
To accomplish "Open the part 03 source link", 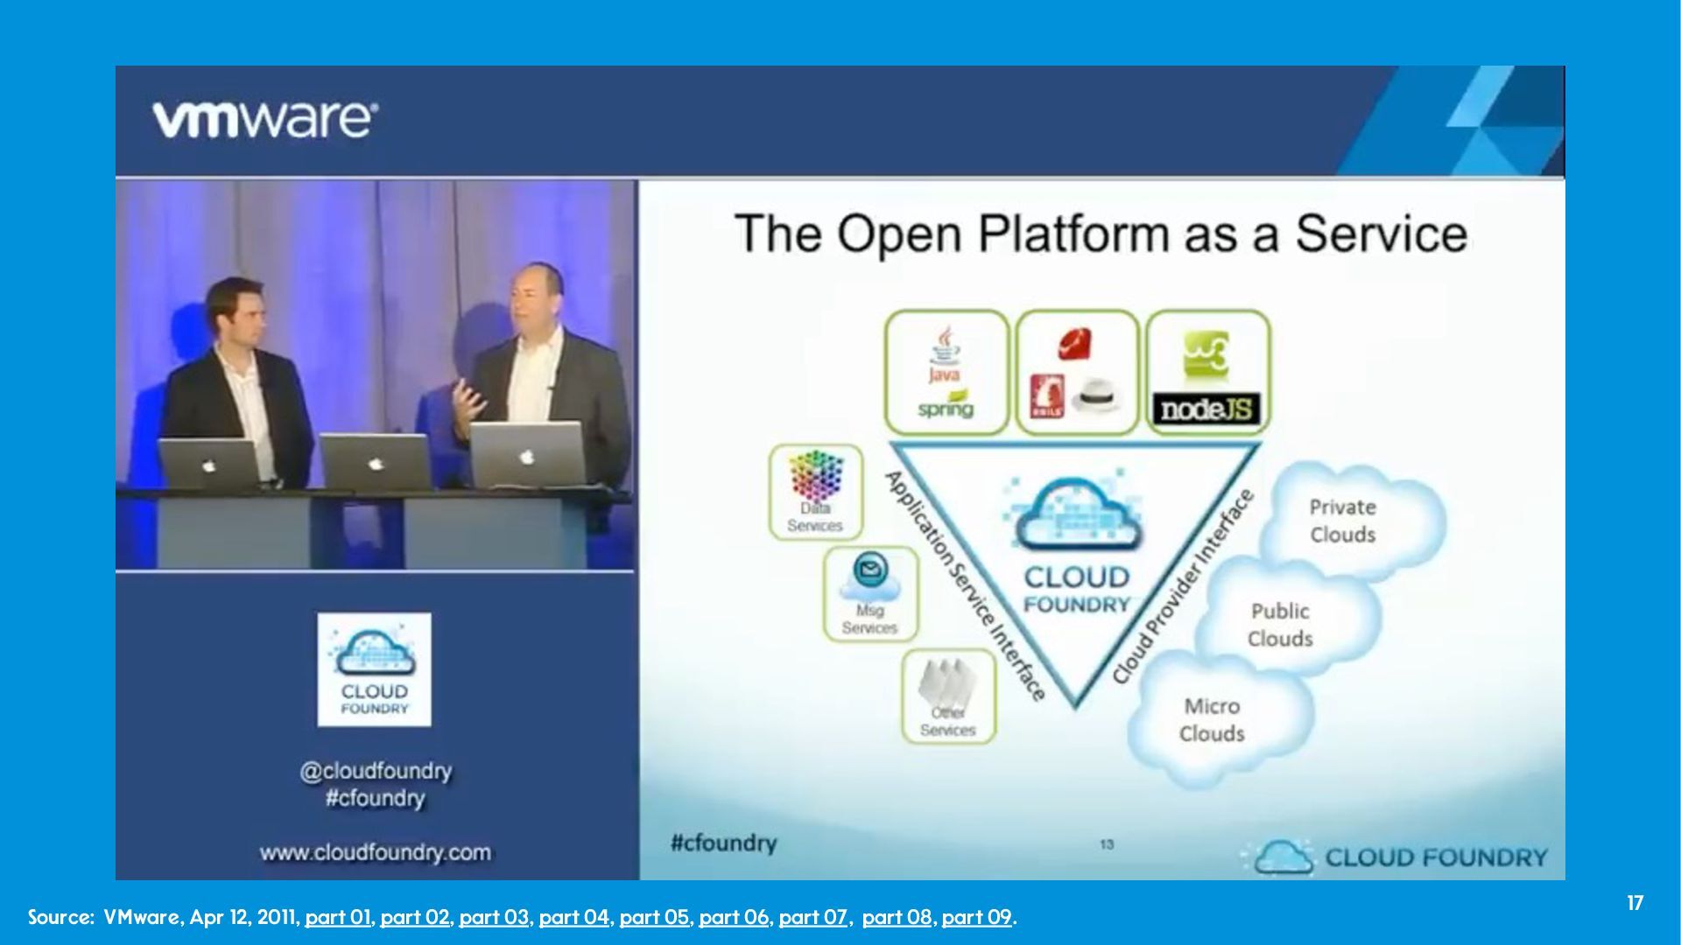I will tap(494, 917).
